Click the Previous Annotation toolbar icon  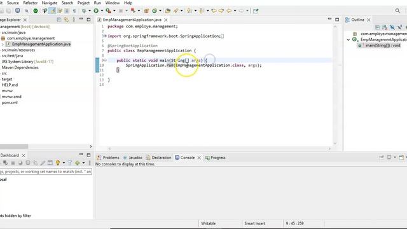[x=202, y=11]
